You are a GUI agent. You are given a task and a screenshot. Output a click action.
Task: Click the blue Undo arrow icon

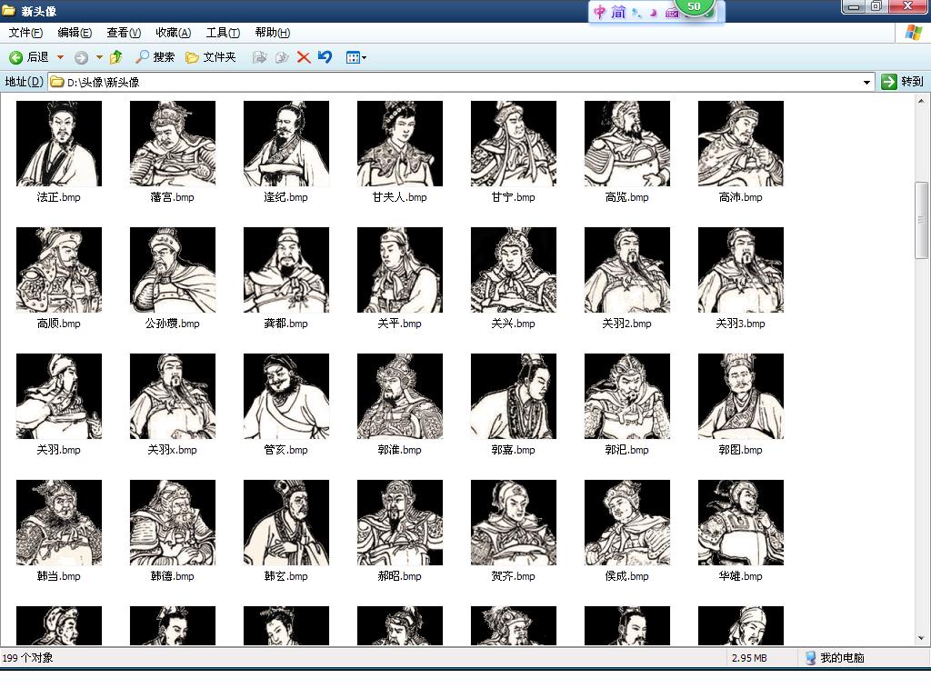point(325,57)
